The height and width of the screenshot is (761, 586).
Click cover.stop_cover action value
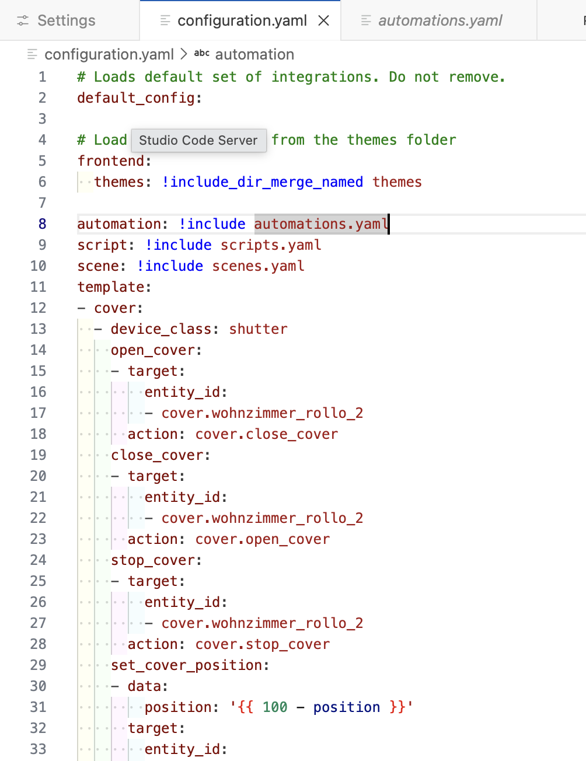(x=263, y=644)
